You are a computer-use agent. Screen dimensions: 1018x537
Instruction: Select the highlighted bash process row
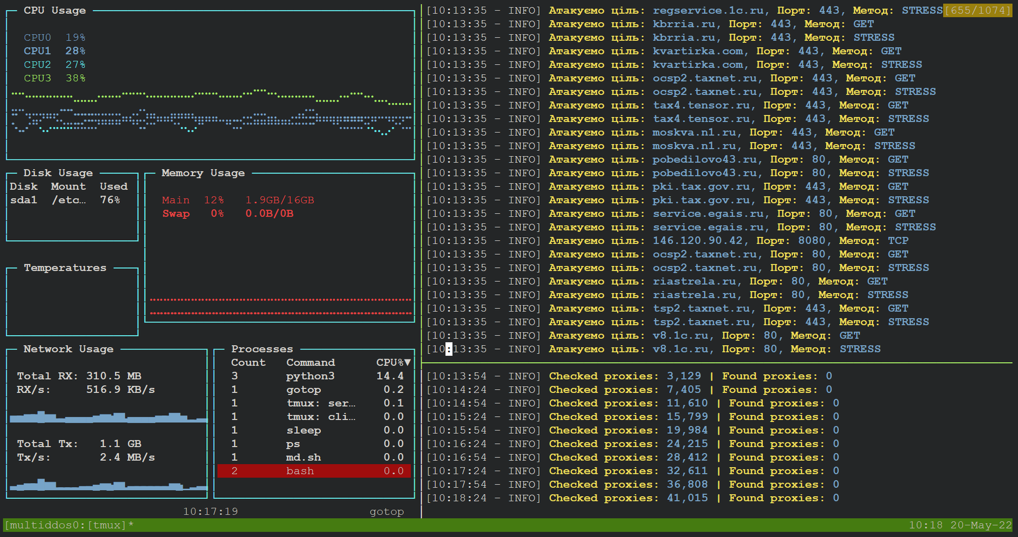pyautogui.click(x=314, y=471)
